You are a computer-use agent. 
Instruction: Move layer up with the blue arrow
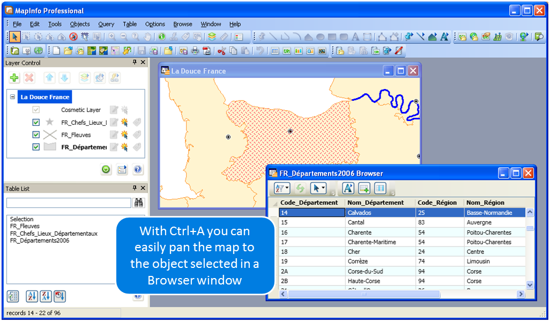point(49,78)
